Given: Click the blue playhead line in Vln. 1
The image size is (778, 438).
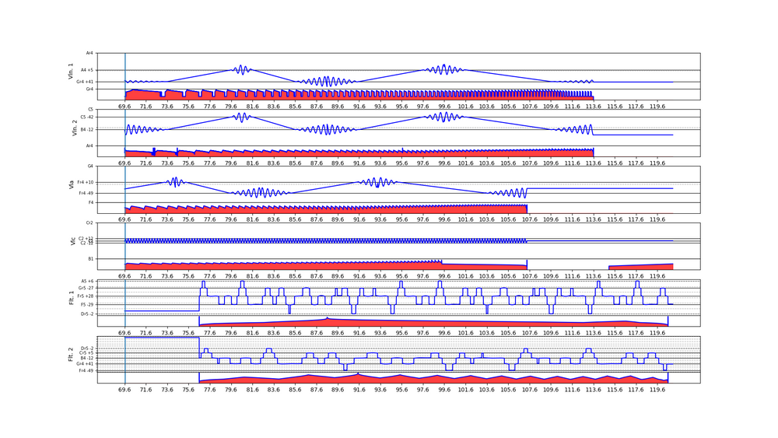Looking at the screenshot, I should 125,75.
